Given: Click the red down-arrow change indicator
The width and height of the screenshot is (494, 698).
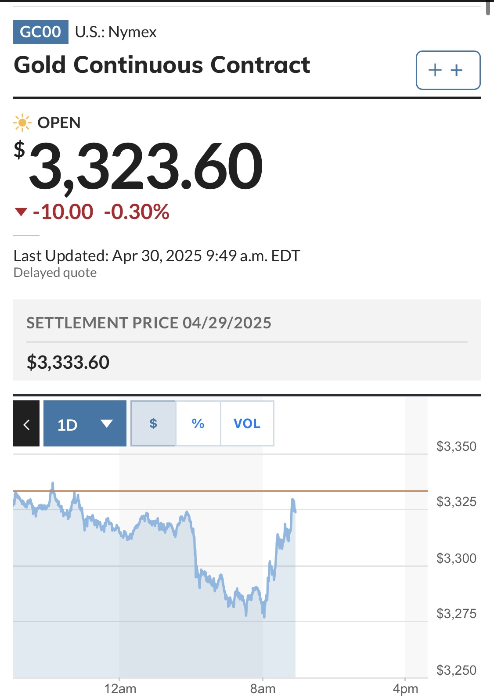Looking at the screenshot, I should tap(21, 212).
